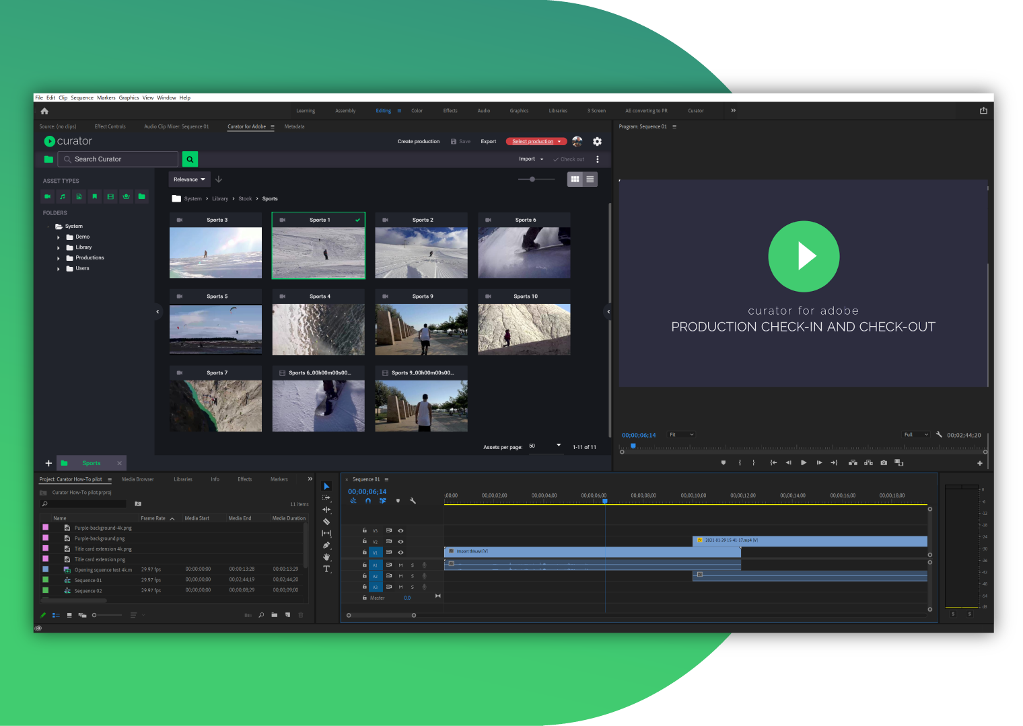Open Full playback resolution dropdown
Viewport: 1023px width, 726px height.
[916, 435]
